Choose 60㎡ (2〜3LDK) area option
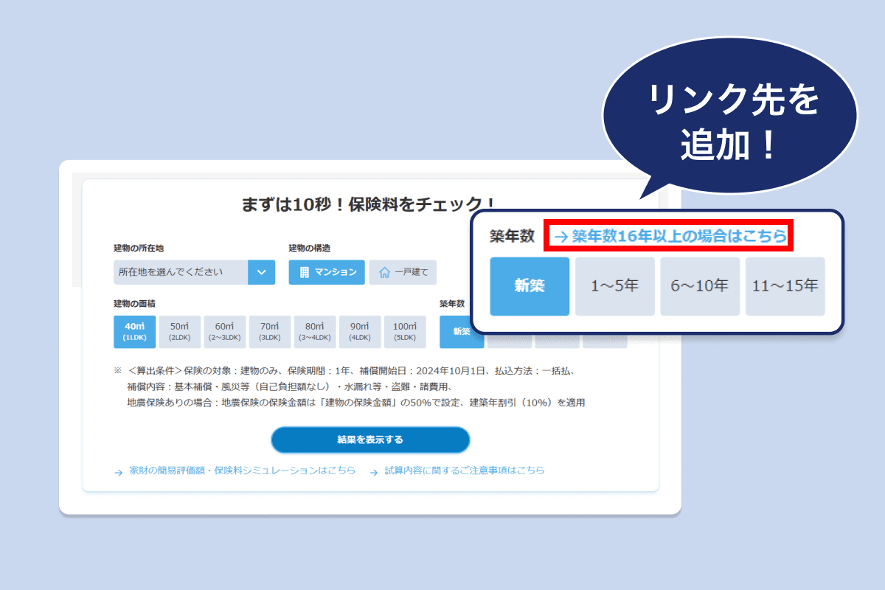 (x=225, y=332)
